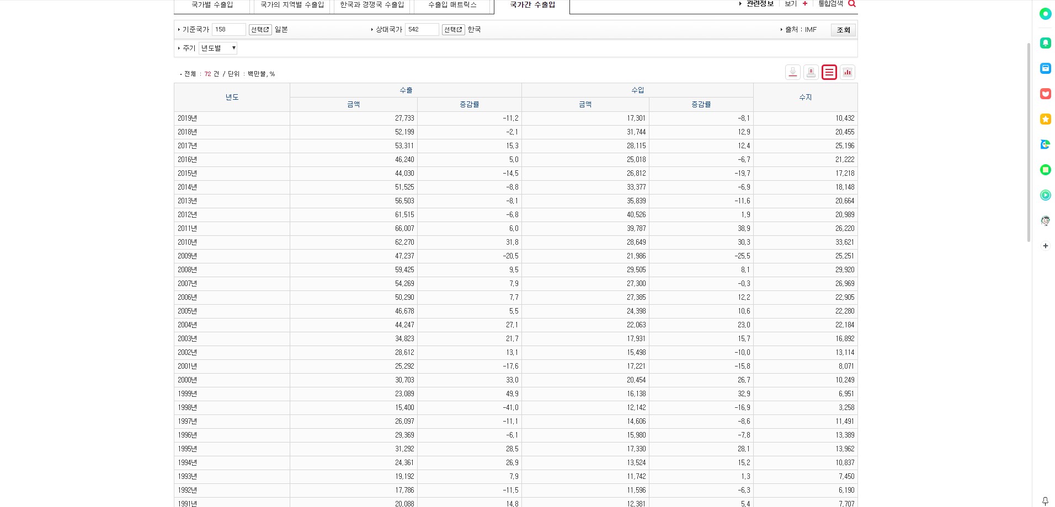Show the bar chart view
Screen dimensions: 1055x507
pos(847,72)
